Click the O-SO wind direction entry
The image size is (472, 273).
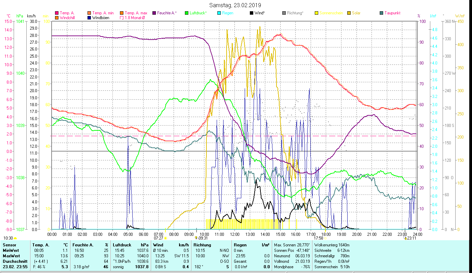coord(225,261)
